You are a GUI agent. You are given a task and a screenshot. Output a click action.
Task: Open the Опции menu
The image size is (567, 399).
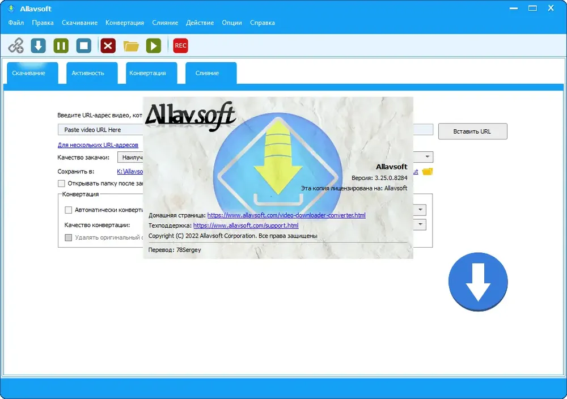[232, 23]
